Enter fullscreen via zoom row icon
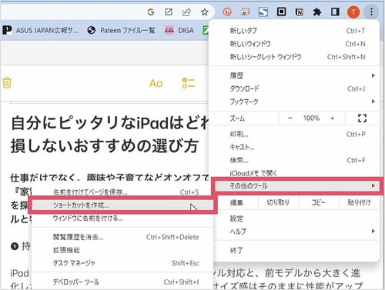The image size is (385, 290). [362, 118]
